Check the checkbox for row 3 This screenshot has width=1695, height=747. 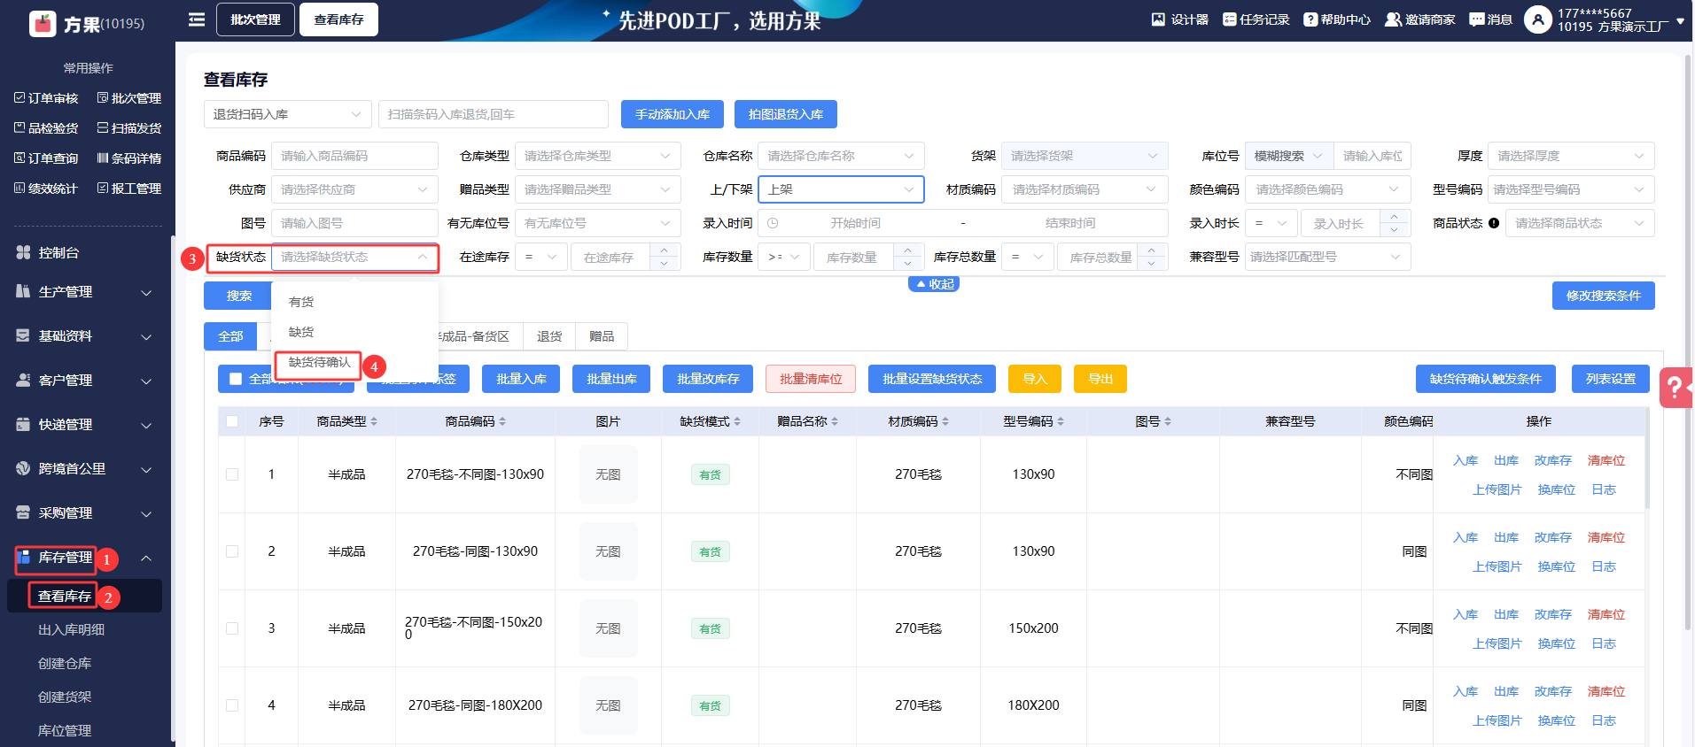(232, 628)
